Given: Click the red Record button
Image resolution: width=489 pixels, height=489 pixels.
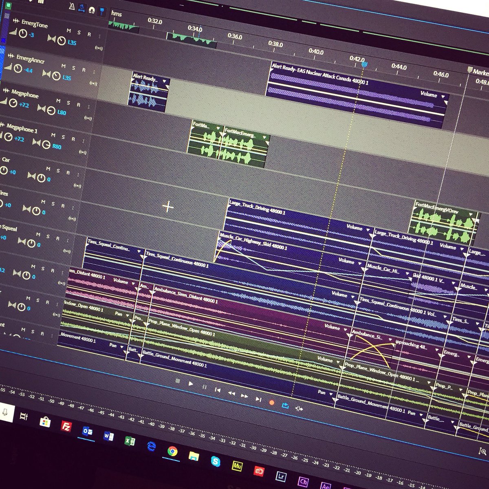Looking at the screenshot, I should click(x=272, y=402).
